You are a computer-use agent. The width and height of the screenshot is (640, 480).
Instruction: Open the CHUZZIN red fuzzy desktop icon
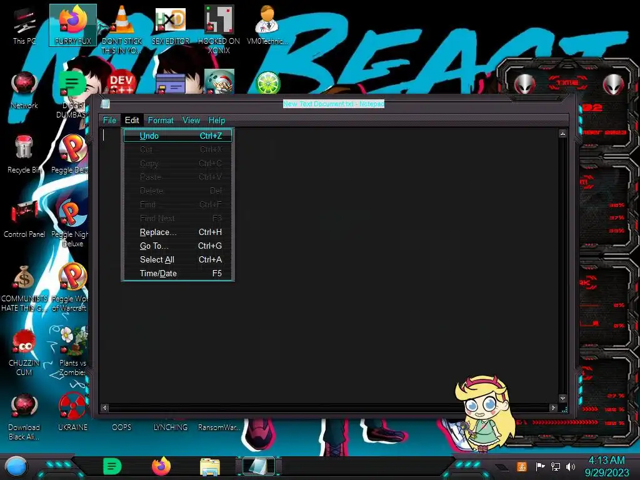[24, 352]
